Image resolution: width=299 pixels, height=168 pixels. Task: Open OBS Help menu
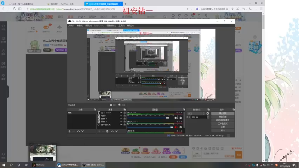pos(130,25)
